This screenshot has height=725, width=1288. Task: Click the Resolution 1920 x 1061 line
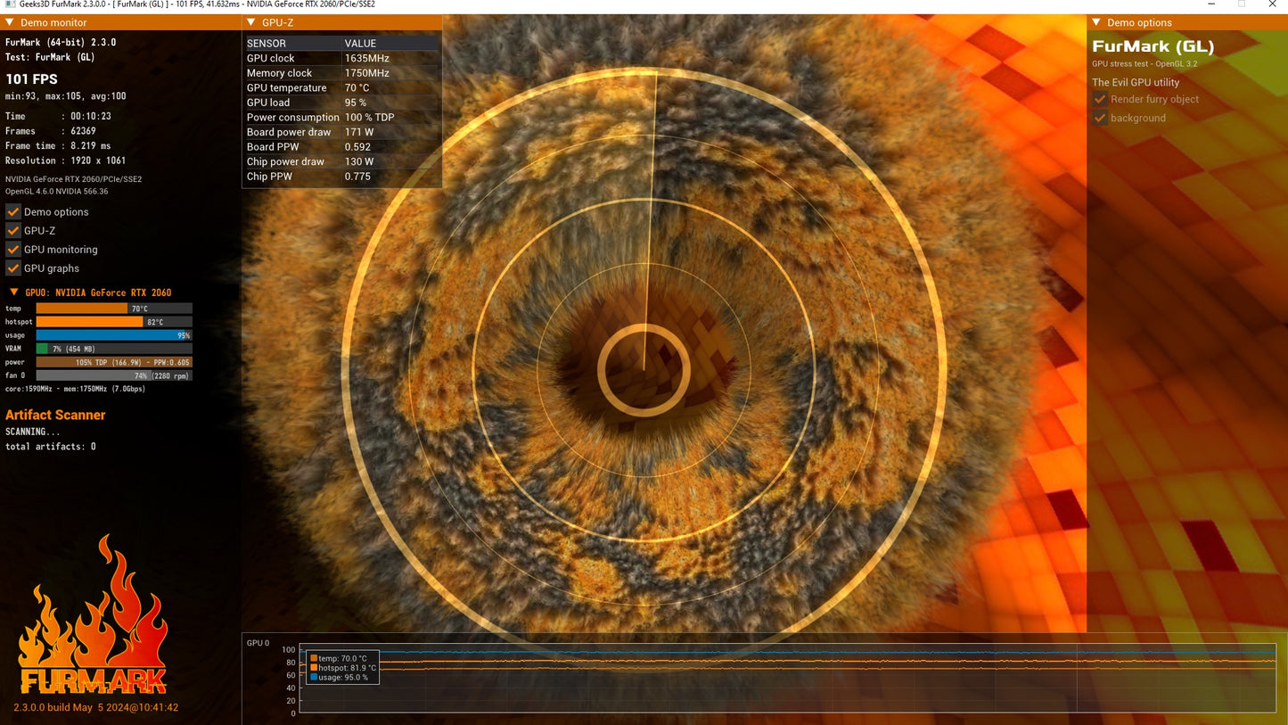66,161
